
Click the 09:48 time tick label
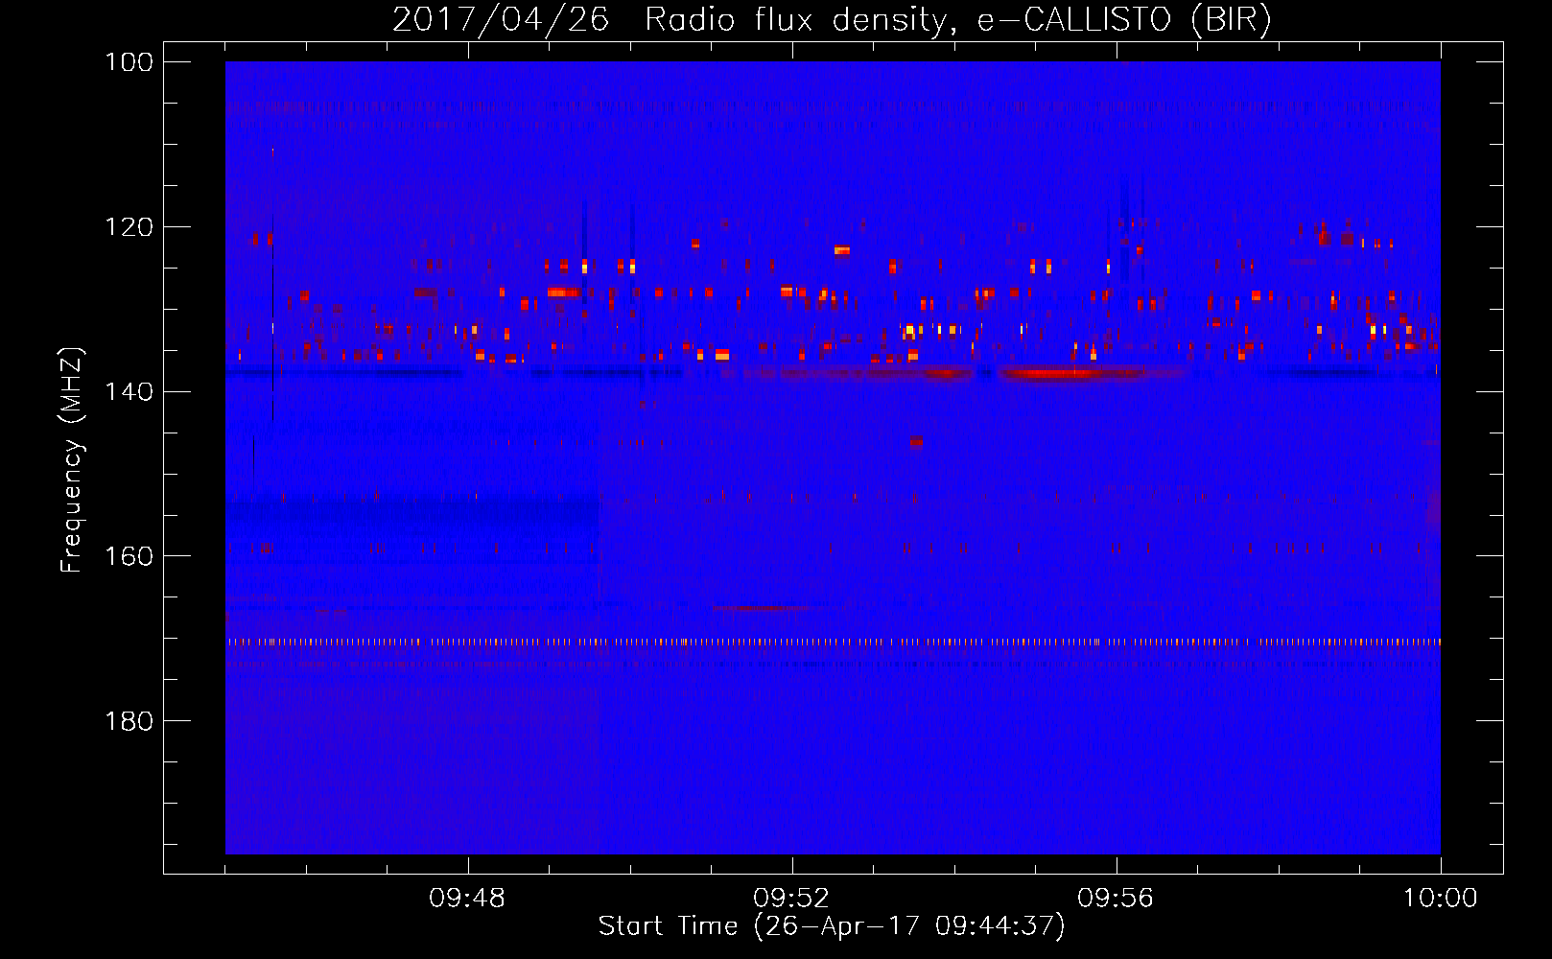point(467,899)
